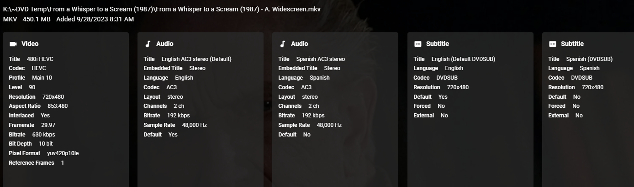Click the video camera icon on Video card
This screenshot has height=187, width=634.
[x=13, y=44]
